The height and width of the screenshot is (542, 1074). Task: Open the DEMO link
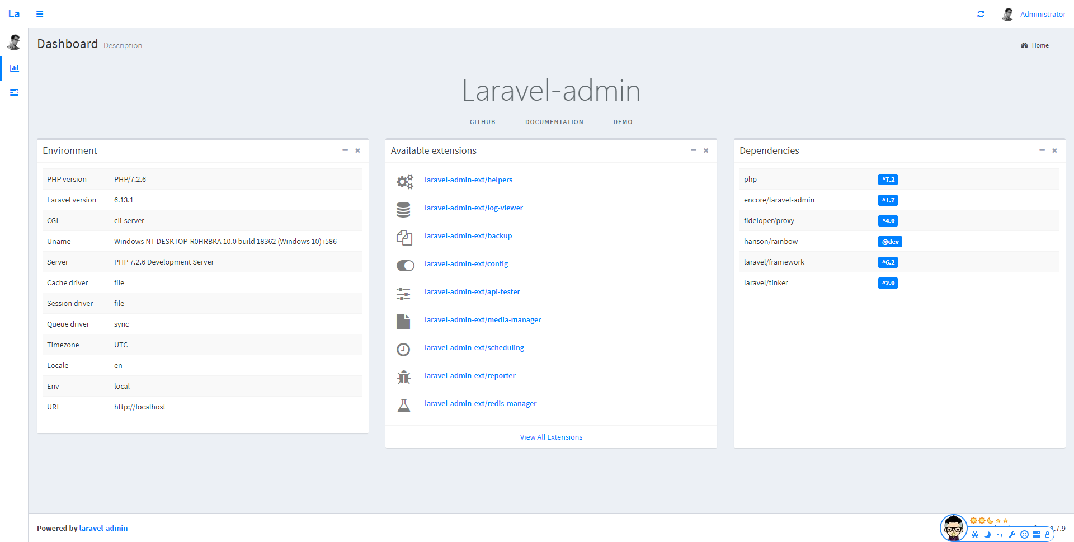(x=623, y=122)
